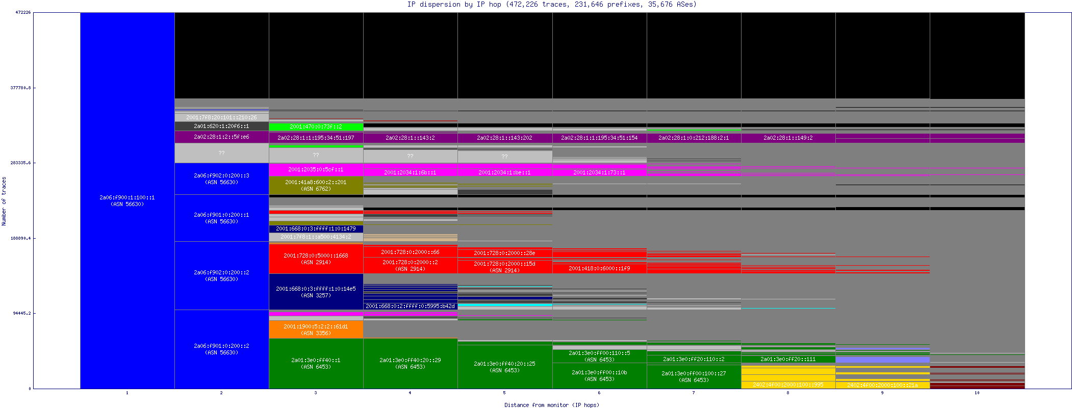Select the magenta 2001:2035:0:5cf::1 block
The width and height of the screenshot is (1072, 408).
pos(316,169)
